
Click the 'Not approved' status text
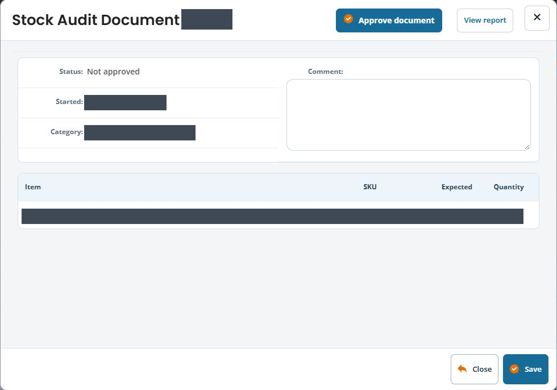tap(113, 72)
